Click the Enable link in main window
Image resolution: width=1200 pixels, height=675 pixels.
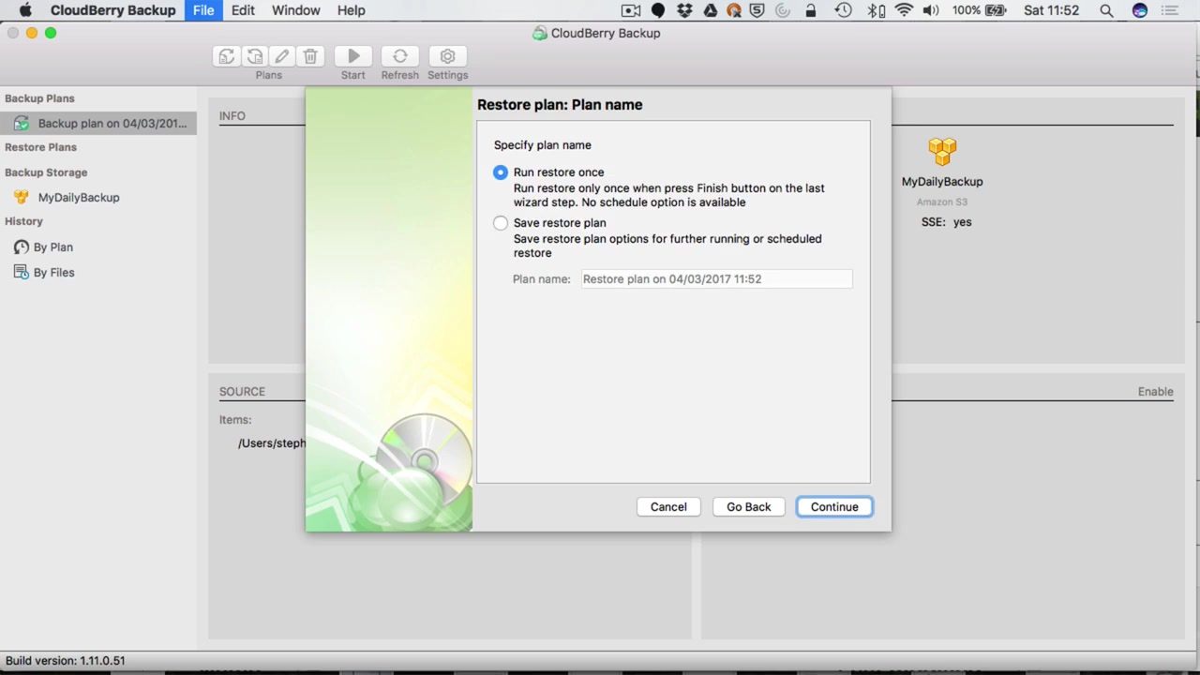pyautogui.click(x=1156, y=392)
